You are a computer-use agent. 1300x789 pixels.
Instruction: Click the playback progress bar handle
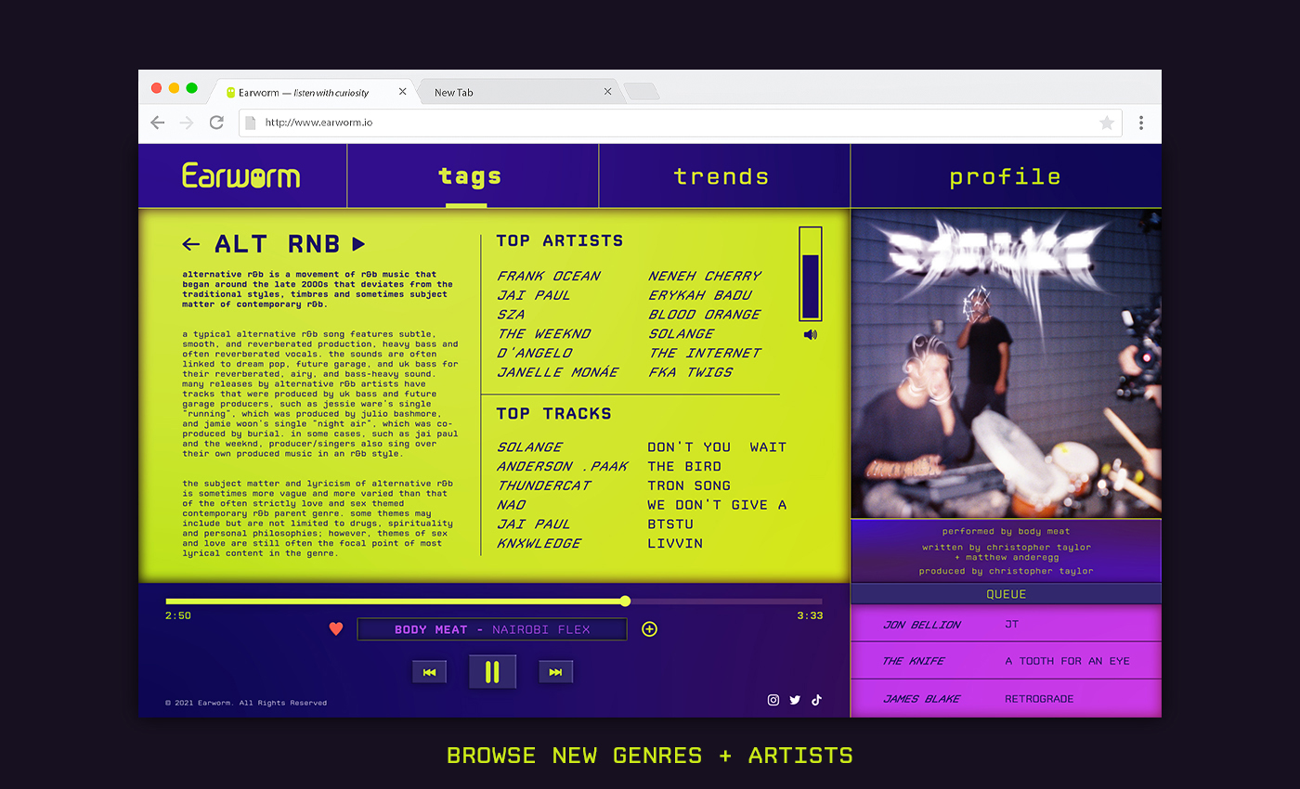625,601
